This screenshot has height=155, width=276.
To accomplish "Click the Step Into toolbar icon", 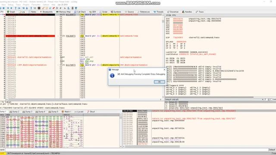I will pyautogui.click(x=16, y=8).
